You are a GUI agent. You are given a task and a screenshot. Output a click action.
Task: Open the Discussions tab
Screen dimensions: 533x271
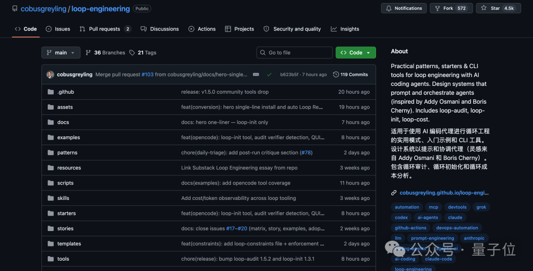click(160, 29)
